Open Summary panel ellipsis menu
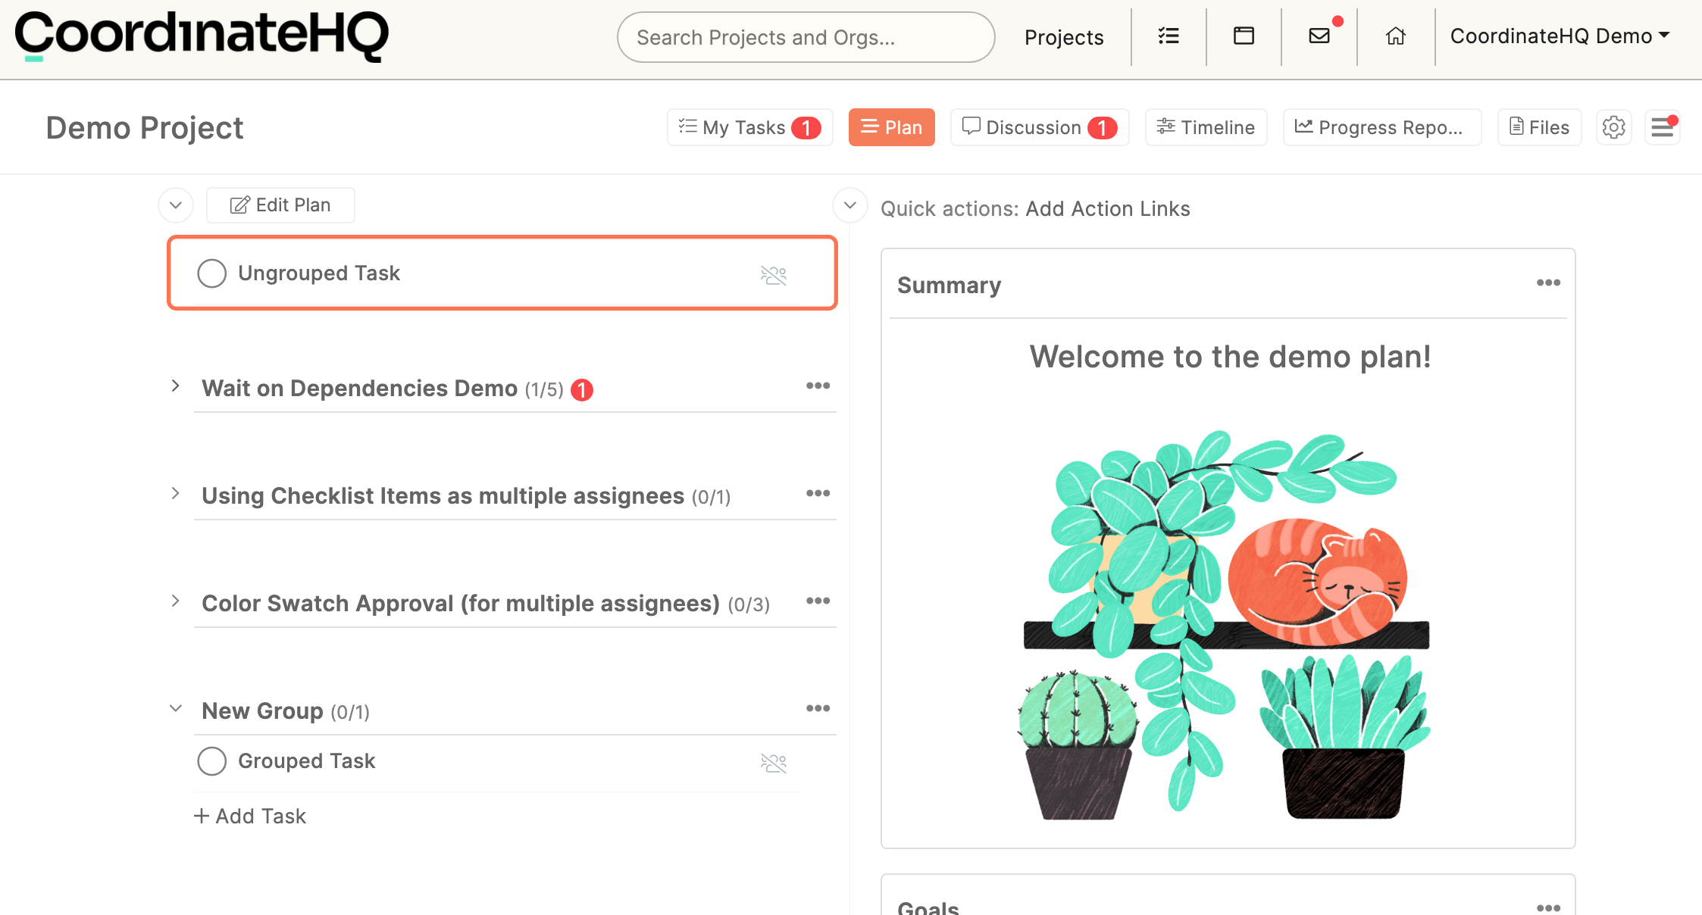Image resolution: width=1702 pixels, height=915 pixels. (1548, 283)
